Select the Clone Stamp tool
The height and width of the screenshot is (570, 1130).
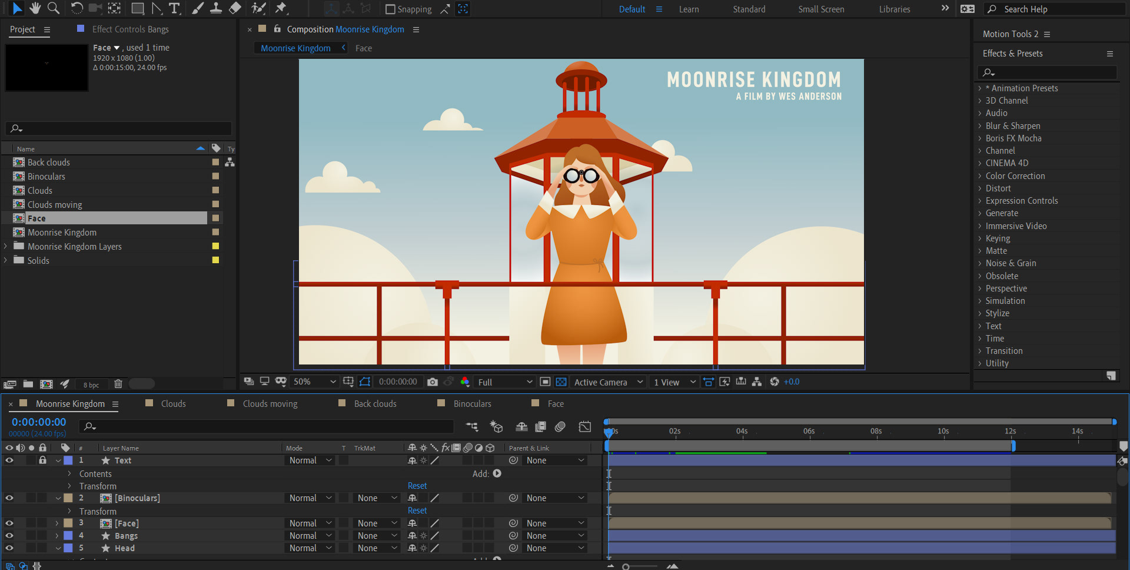pos(216,8)
